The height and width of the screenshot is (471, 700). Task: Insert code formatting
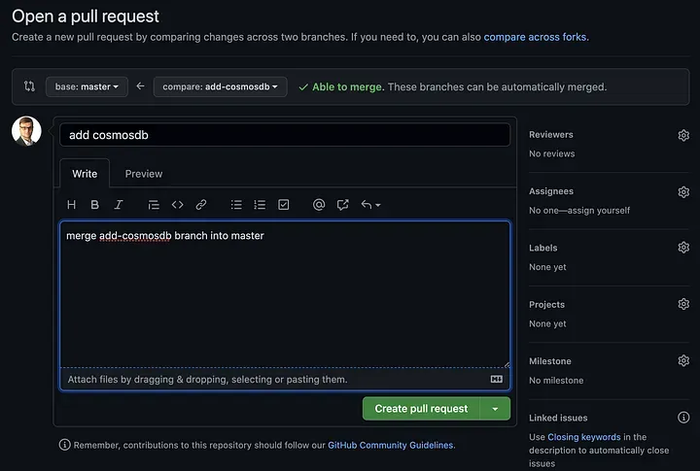pos(177,205)
